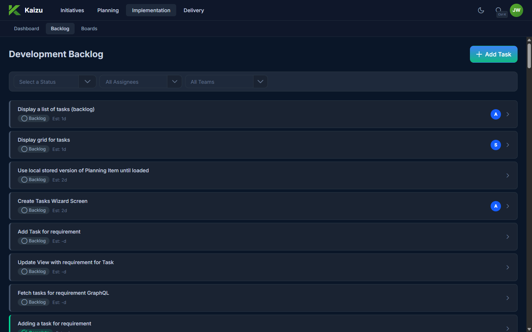Click Backlog status circle on Add Task for requirement

click(24, 241)
